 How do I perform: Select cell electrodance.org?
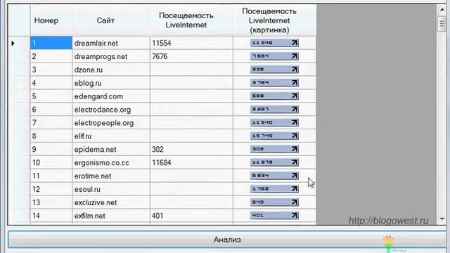pyautogui.click(x=111, y=110)
